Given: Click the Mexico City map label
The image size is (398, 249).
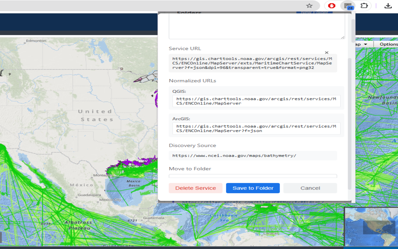Looking at the screenshot, I should point(111,200).
